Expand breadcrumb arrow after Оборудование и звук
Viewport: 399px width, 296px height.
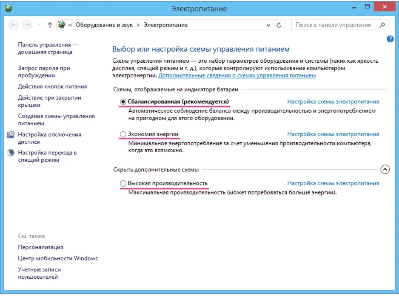pyautogui.click(x=139, y=25)
